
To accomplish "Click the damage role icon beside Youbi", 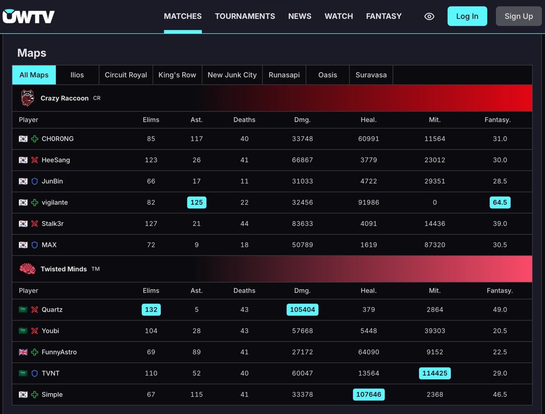I will point(35,331).
